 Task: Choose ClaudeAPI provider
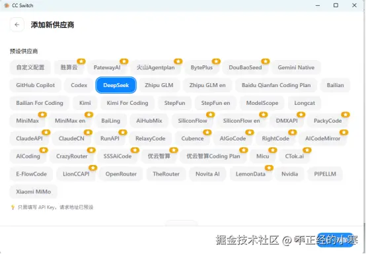[x=30, y=139]
